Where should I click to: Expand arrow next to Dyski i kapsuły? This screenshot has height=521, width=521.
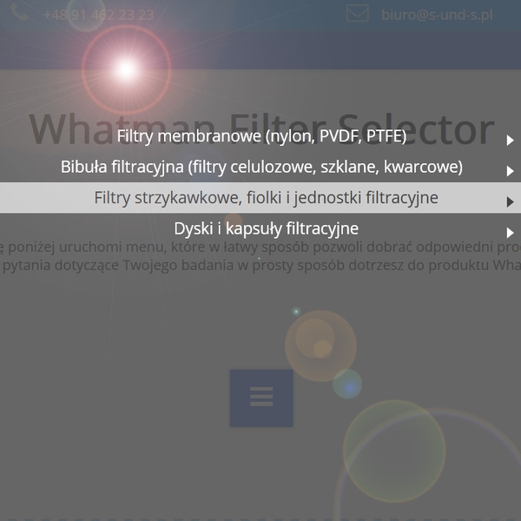point(510,233)
